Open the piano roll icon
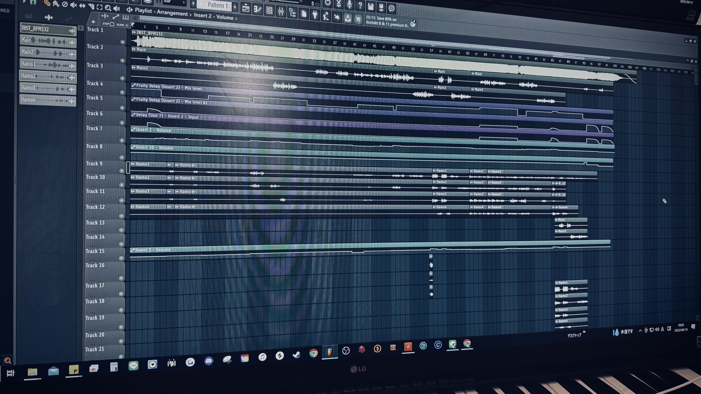The width and height of the screenshot is (701, 394). click(x=257, y=10)
